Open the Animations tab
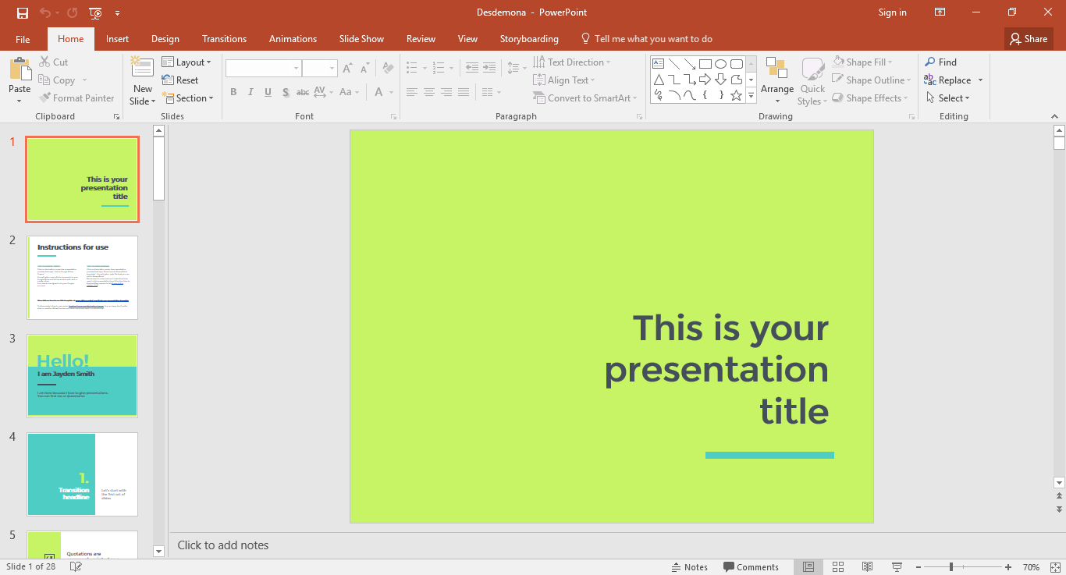Screen dimensions: 1066x575 tap(293, 39)
